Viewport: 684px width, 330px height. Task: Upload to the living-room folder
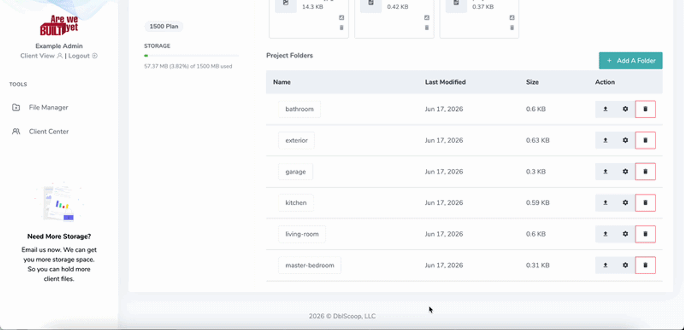(x=605, y=234)
